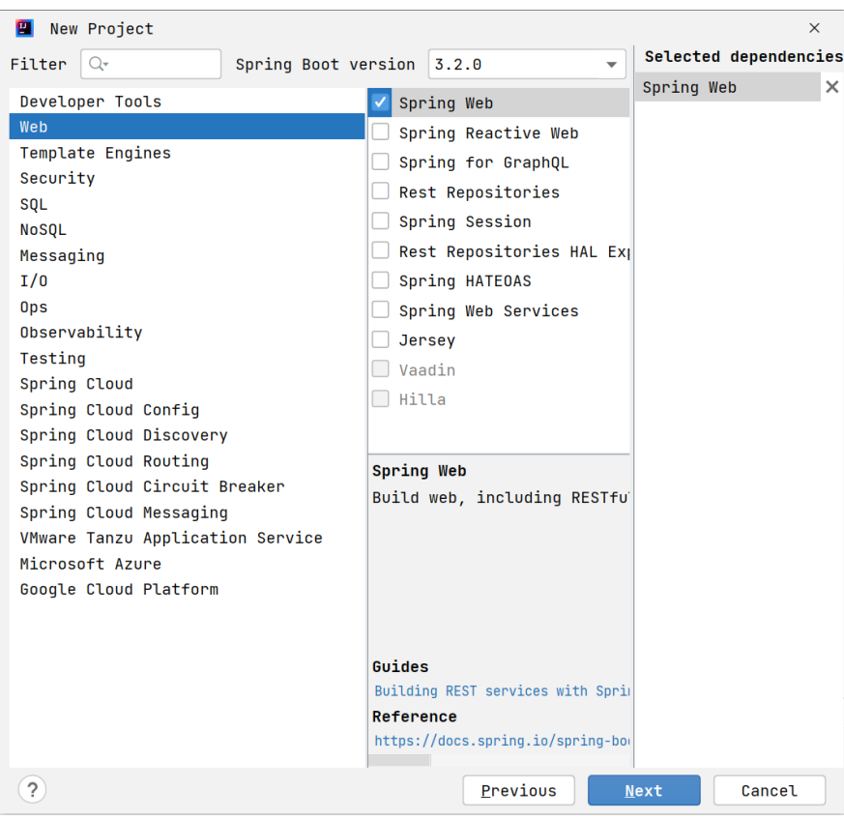Tick the Jersey checkbox

coord(381,339)
